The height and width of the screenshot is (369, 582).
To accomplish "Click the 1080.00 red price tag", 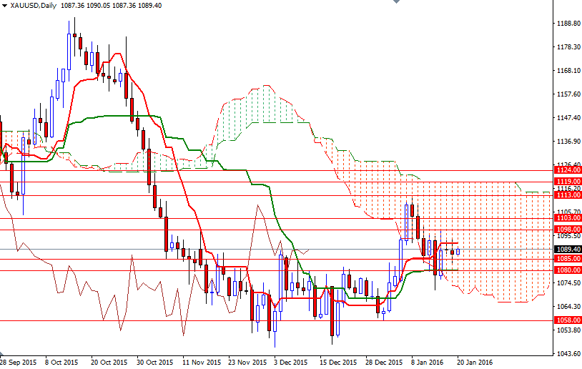I will click(x=568, y=270).
